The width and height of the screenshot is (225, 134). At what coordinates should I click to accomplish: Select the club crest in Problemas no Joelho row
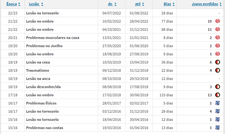coord(217,46)
